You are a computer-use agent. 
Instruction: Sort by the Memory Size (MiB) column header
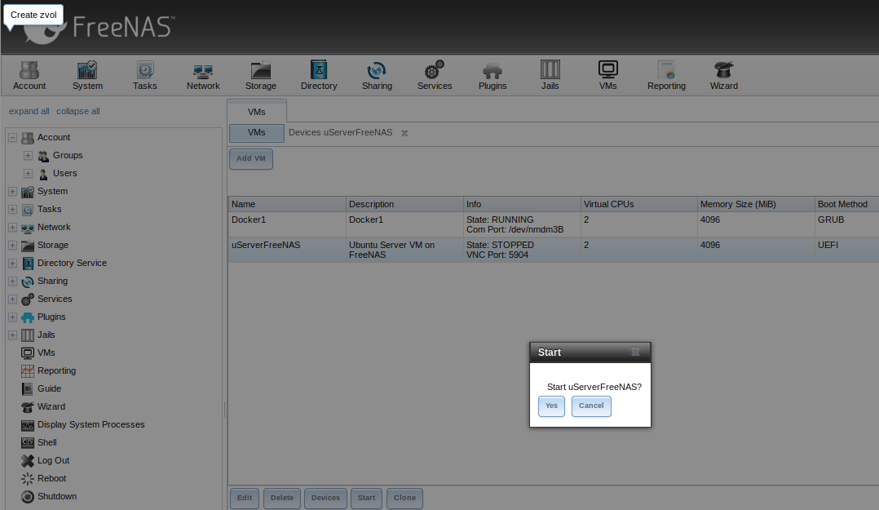756,204
